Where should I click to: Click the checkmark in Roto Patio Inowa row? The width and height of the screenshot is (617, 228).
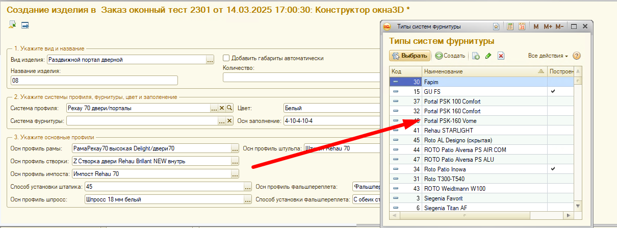tap(553, 169)
